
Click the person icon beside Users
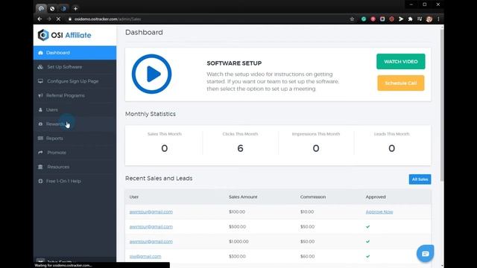pyautogui.click(x=40, y=110)
